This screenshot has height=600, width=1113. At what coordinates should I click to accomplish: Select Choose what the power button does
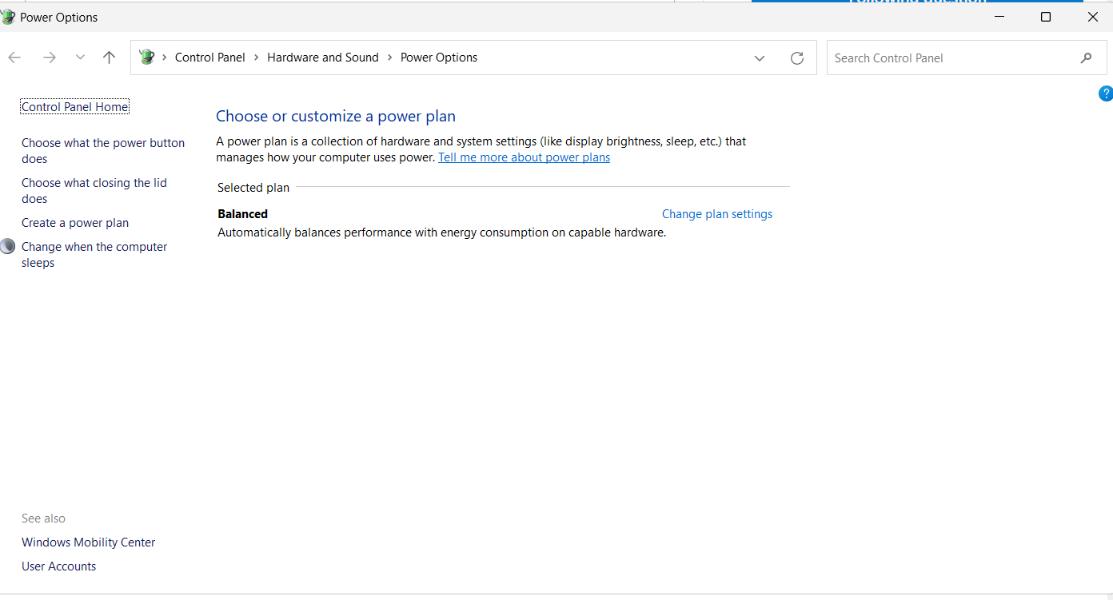pos(102,150)
